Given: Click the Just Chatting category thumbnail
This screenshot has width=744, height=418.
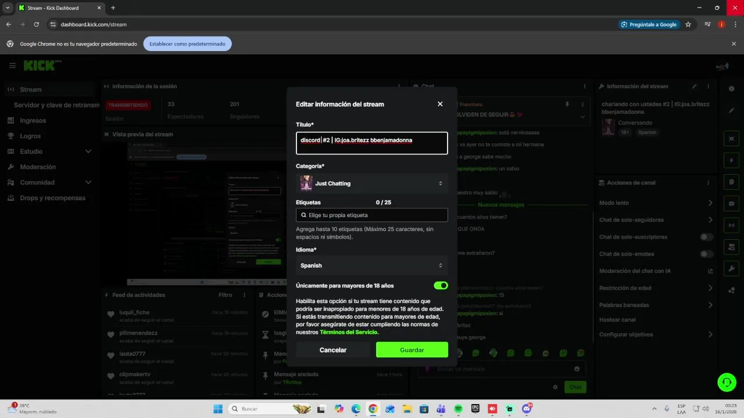Looking at the screenshot, I should 306,183.
